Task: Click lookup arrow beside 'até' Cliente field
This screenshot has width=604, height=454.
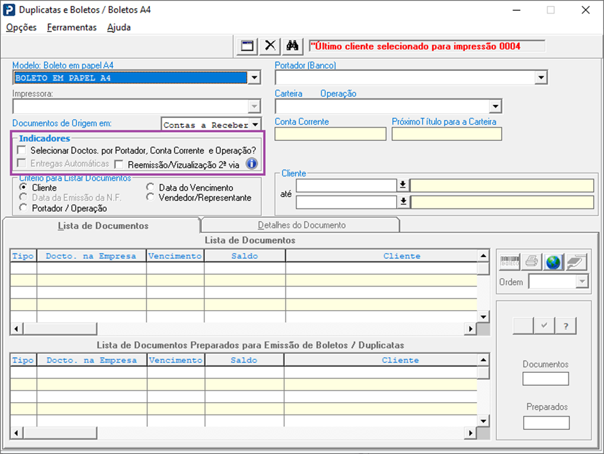Action: click(x=404, y=202)
